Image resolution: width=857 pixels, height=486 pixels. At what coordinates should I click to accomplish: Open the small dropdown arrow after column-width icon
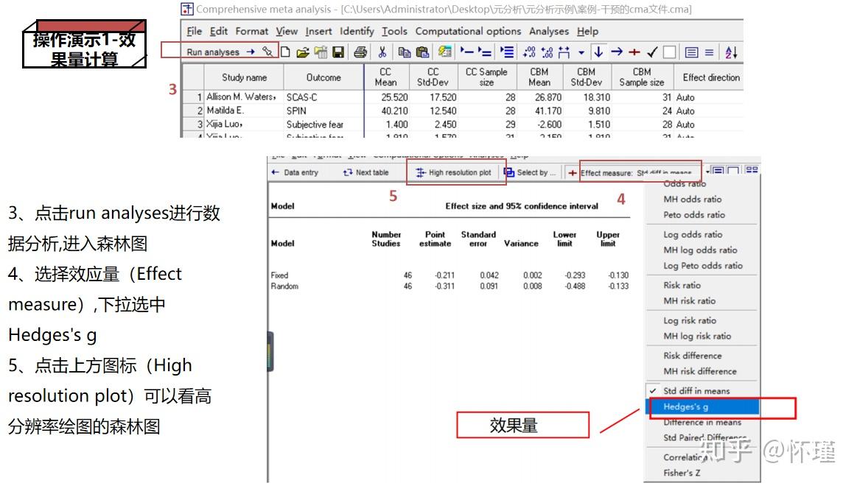pos(581,52)
